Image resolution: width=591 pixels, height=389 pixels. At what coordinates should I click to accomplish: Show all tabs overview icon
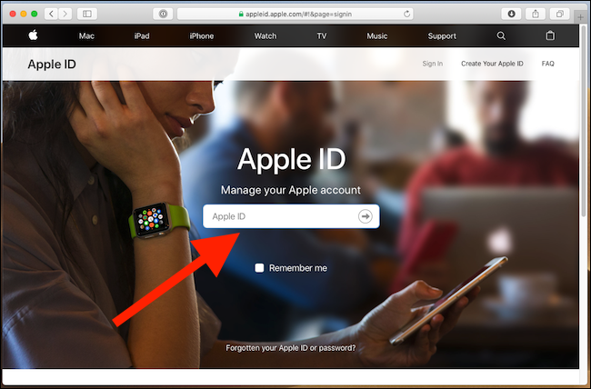click(x=560, y=14)
